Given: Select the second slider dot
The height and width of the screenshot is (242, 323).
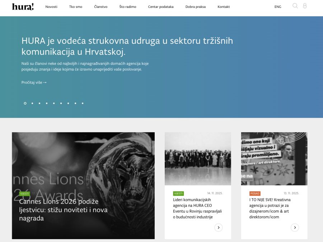Looking at the screenshot, I should (32, 103).
